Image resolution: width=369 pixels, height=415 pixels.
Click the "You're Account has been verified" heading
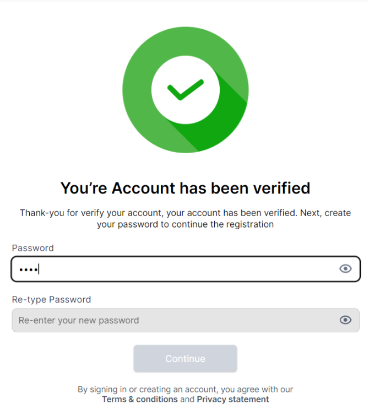[185, 188]
